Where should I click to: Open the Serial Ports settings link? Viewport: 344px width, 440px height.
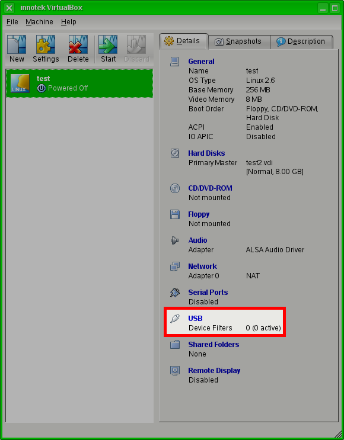(208, 293)
